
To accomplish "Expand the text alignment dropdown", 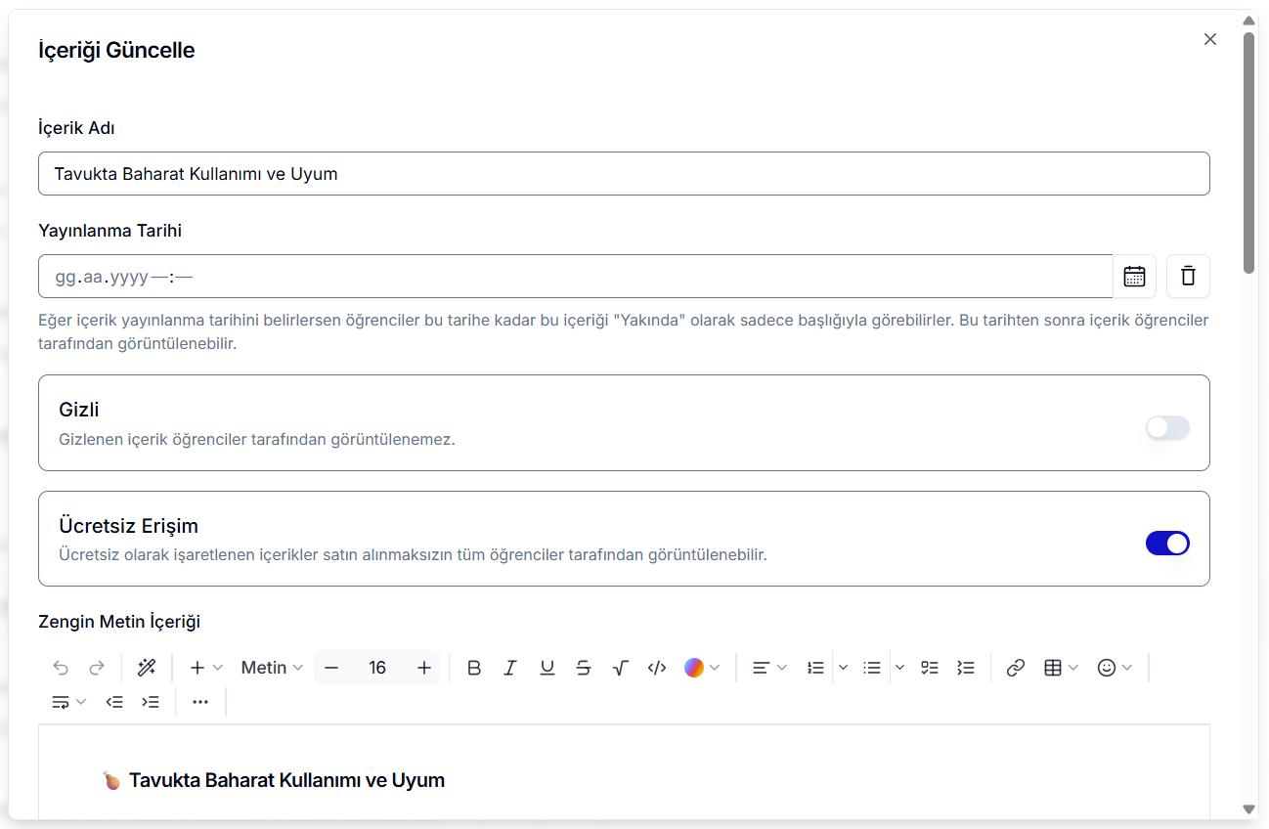I will point(769,668).
